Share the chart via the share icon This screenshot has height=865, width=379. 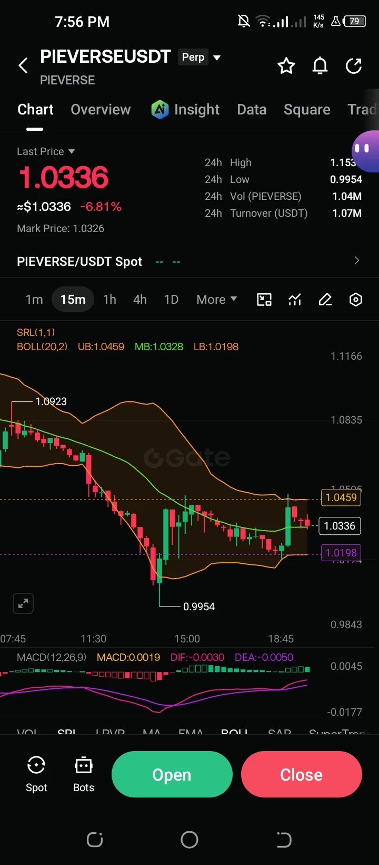tap(354, 66)
